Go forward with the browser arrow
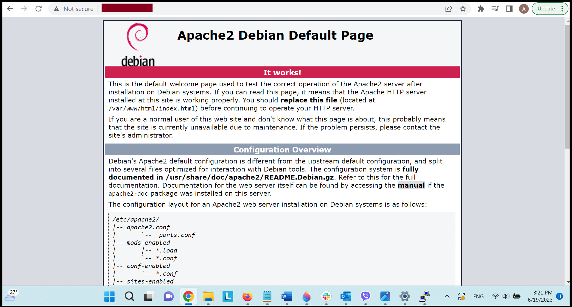This screenshot has height=307, width=572. 24,9
